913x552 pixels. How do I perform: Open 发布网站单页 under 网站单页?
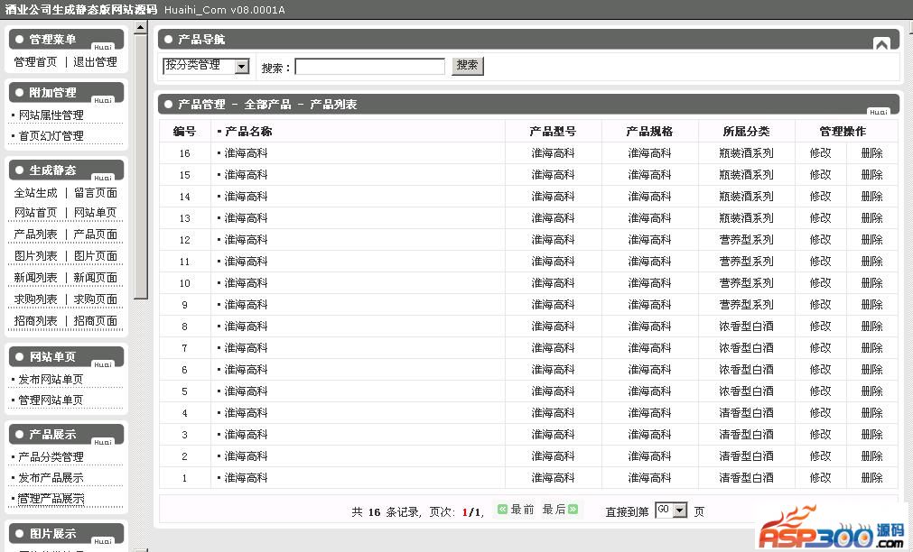pos(51,380)
